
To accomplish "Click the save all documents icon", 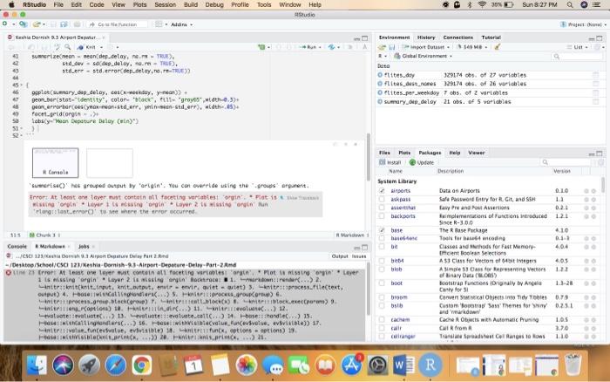I will click(x=64, y=24).
